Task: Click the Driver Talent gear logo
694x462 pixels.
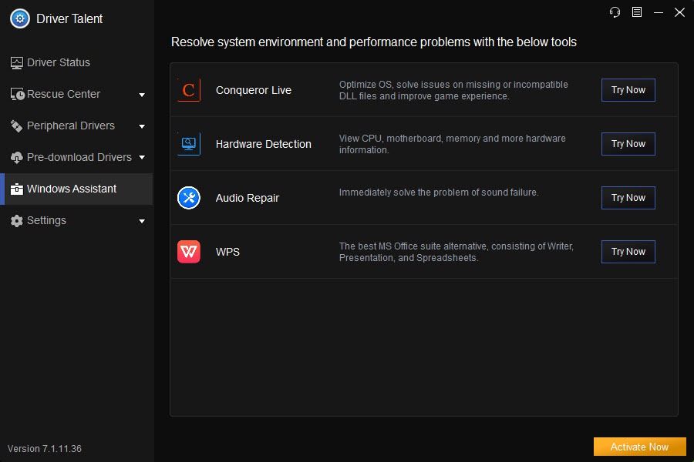Action: pyautogui.click(x=20, y=18)
